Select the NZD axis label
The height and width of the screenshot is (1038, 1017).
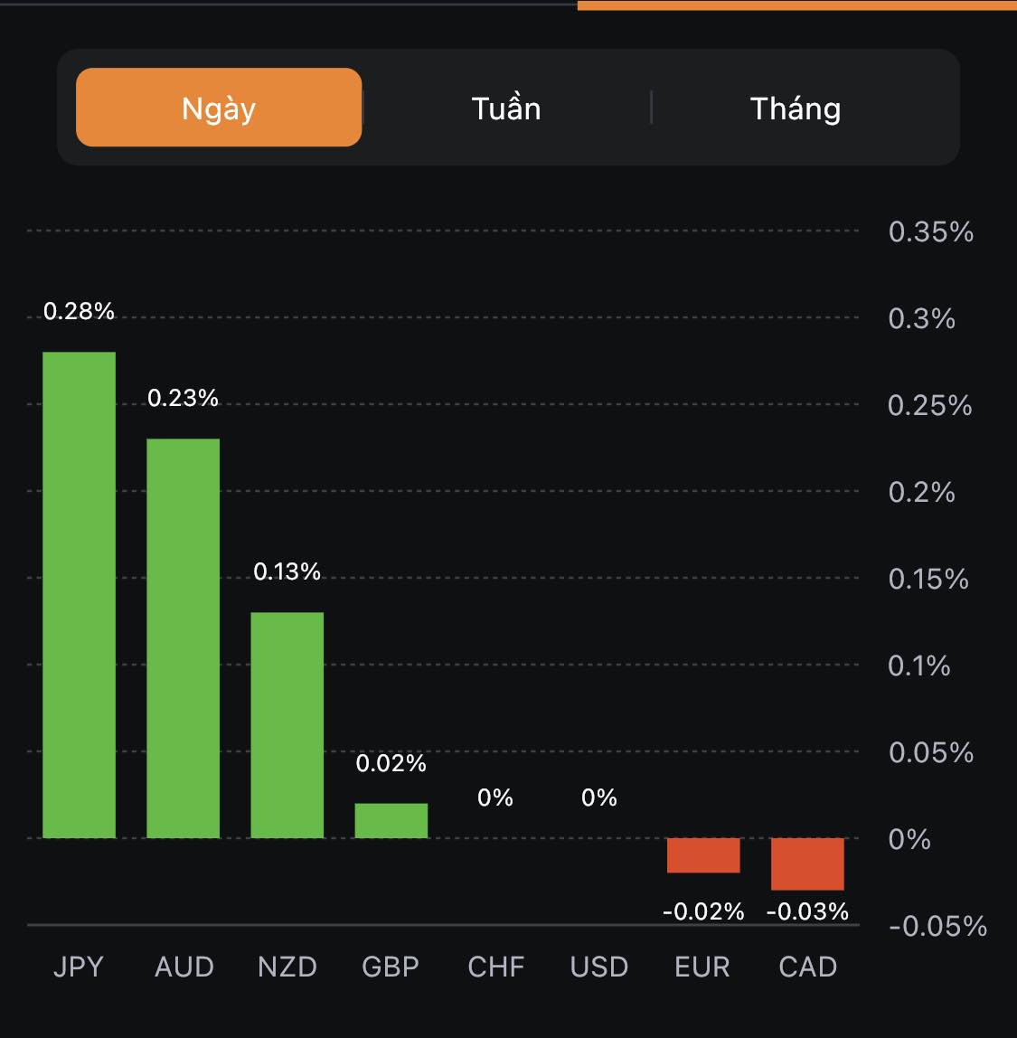(287, 967)
